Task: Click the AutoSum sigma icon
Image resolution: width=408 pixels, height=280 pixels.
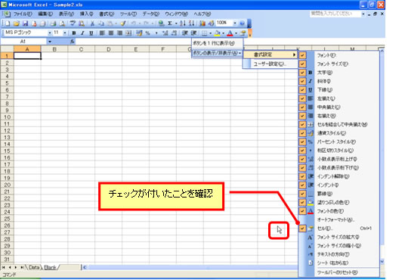Action: pos(170,23)
